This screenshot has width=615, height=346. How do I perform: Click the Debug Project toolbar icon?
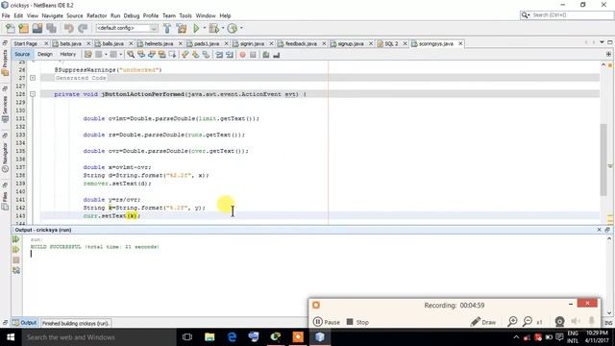pyautogui.click(x=213, y=28)
